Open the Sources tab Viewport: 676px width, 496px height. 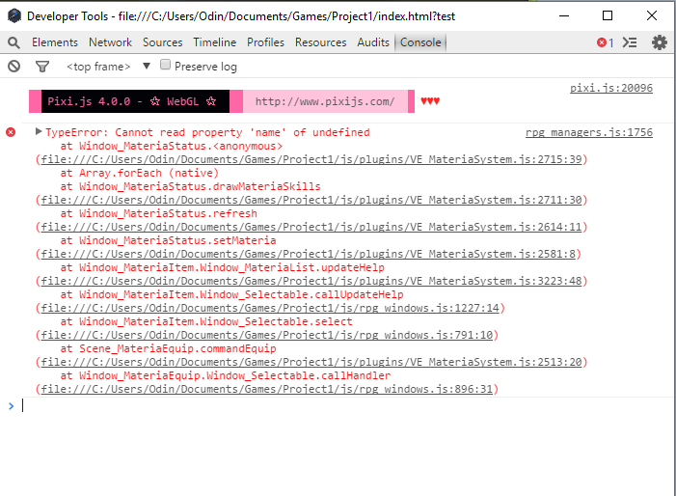(163, 42)
